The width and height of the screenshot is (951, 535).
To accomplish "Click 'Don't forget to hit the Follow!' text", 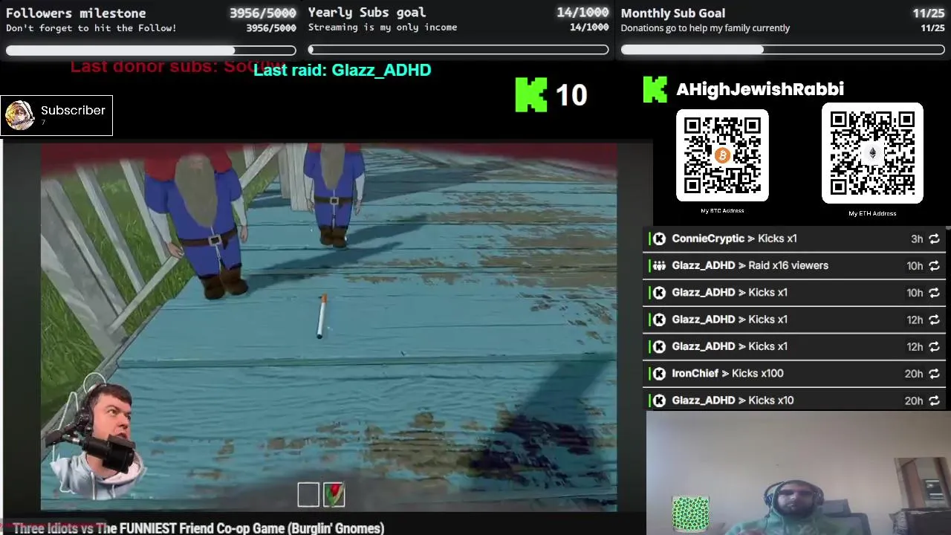I will [x=91, y=28].
